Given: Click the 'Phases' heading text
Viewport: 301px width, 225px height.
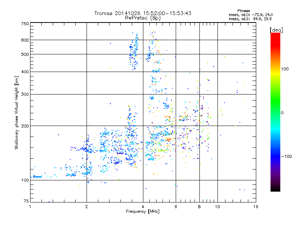Looking at the screenshot, I should click(243, 11).
